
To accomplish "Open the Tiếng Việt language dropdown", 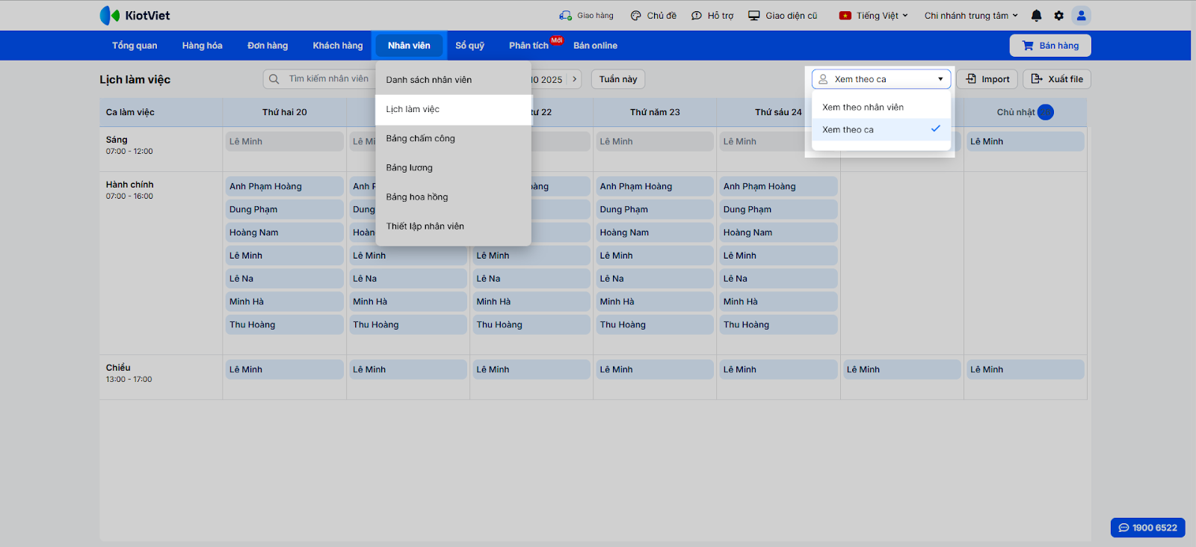I will tap(873, 16).
